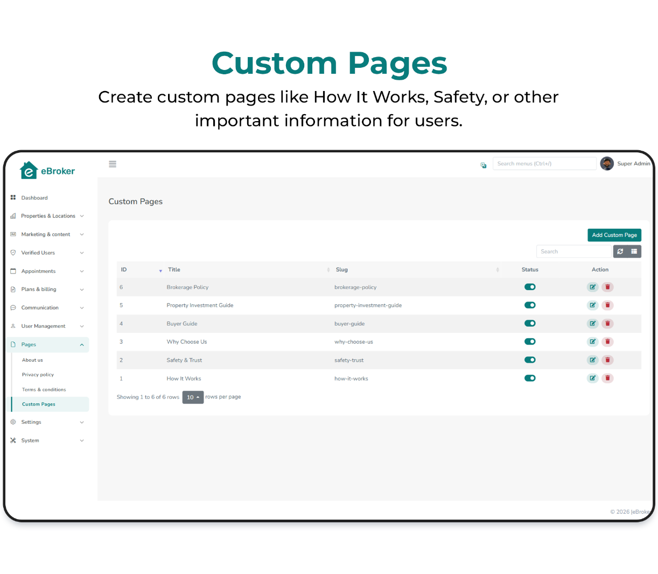Open the Dashboard from the sidebar
Screen dimensions: 658x574
(x=34, y=198)
